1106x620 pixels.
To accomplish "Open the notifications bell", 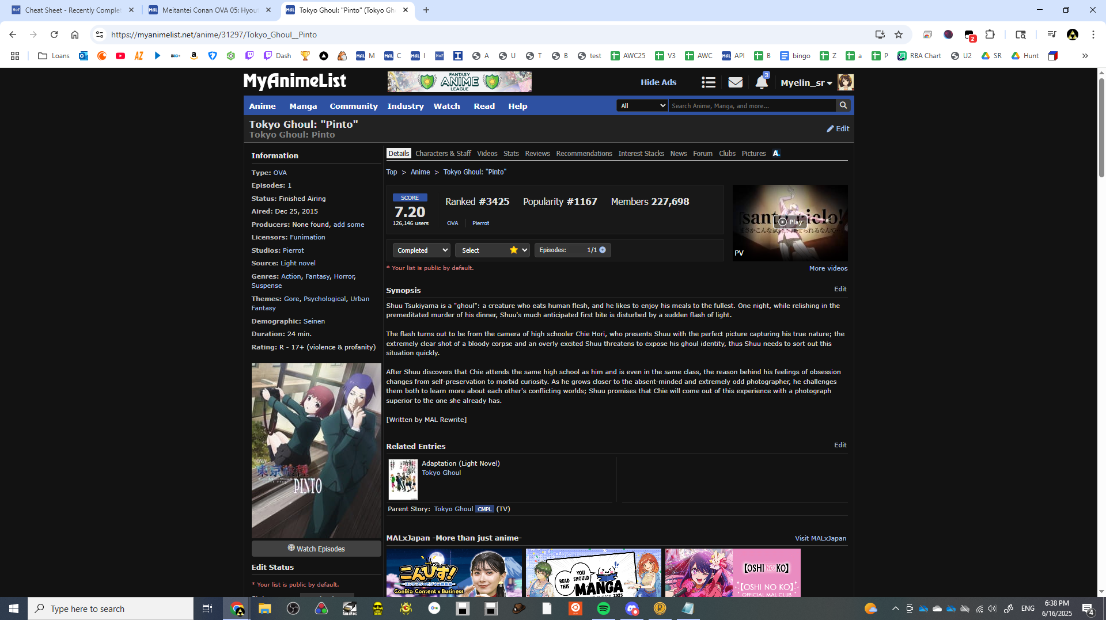I will (762, 82).
